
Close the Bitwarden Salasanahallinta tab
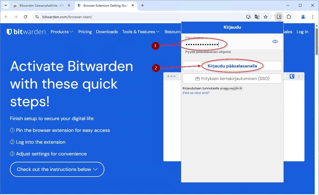(x=69, y=5)
